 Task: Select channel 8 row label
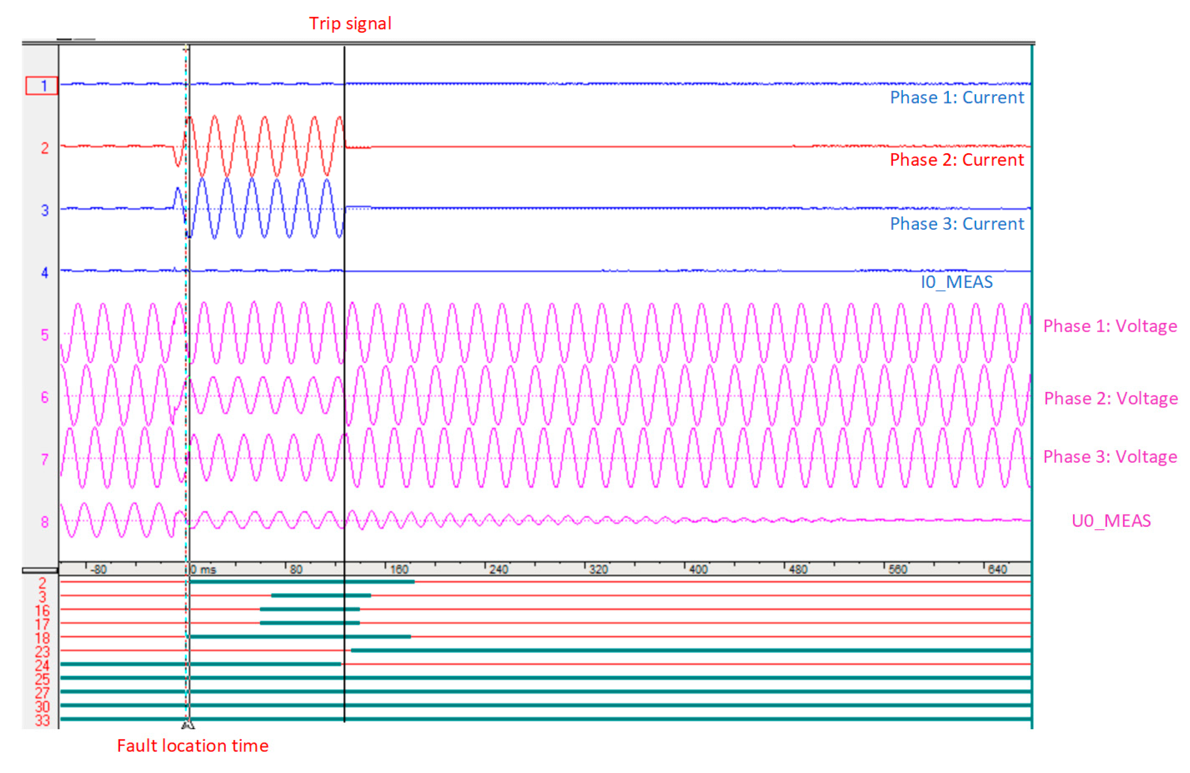[45, 521]
